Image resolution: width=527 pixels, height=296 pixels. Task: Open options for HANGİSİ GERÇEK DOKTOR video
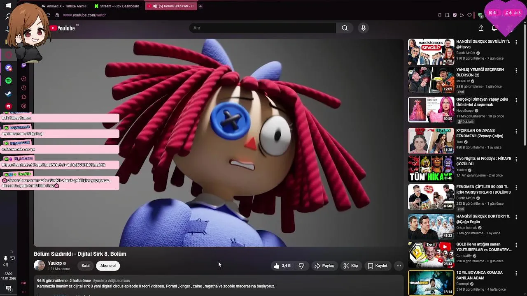(x=516, y=217)
